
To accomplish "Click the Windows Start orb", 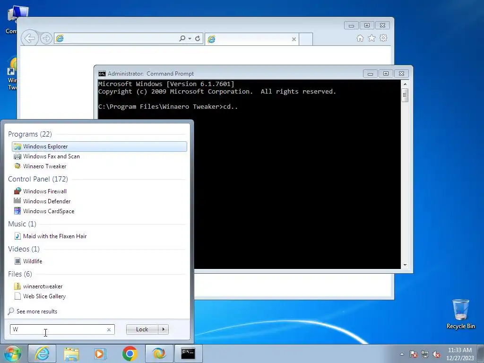I will [13, 354].
